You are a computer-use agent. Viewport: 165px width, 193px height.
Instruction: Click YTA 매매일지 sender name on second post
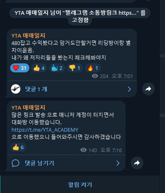point(28,108)
